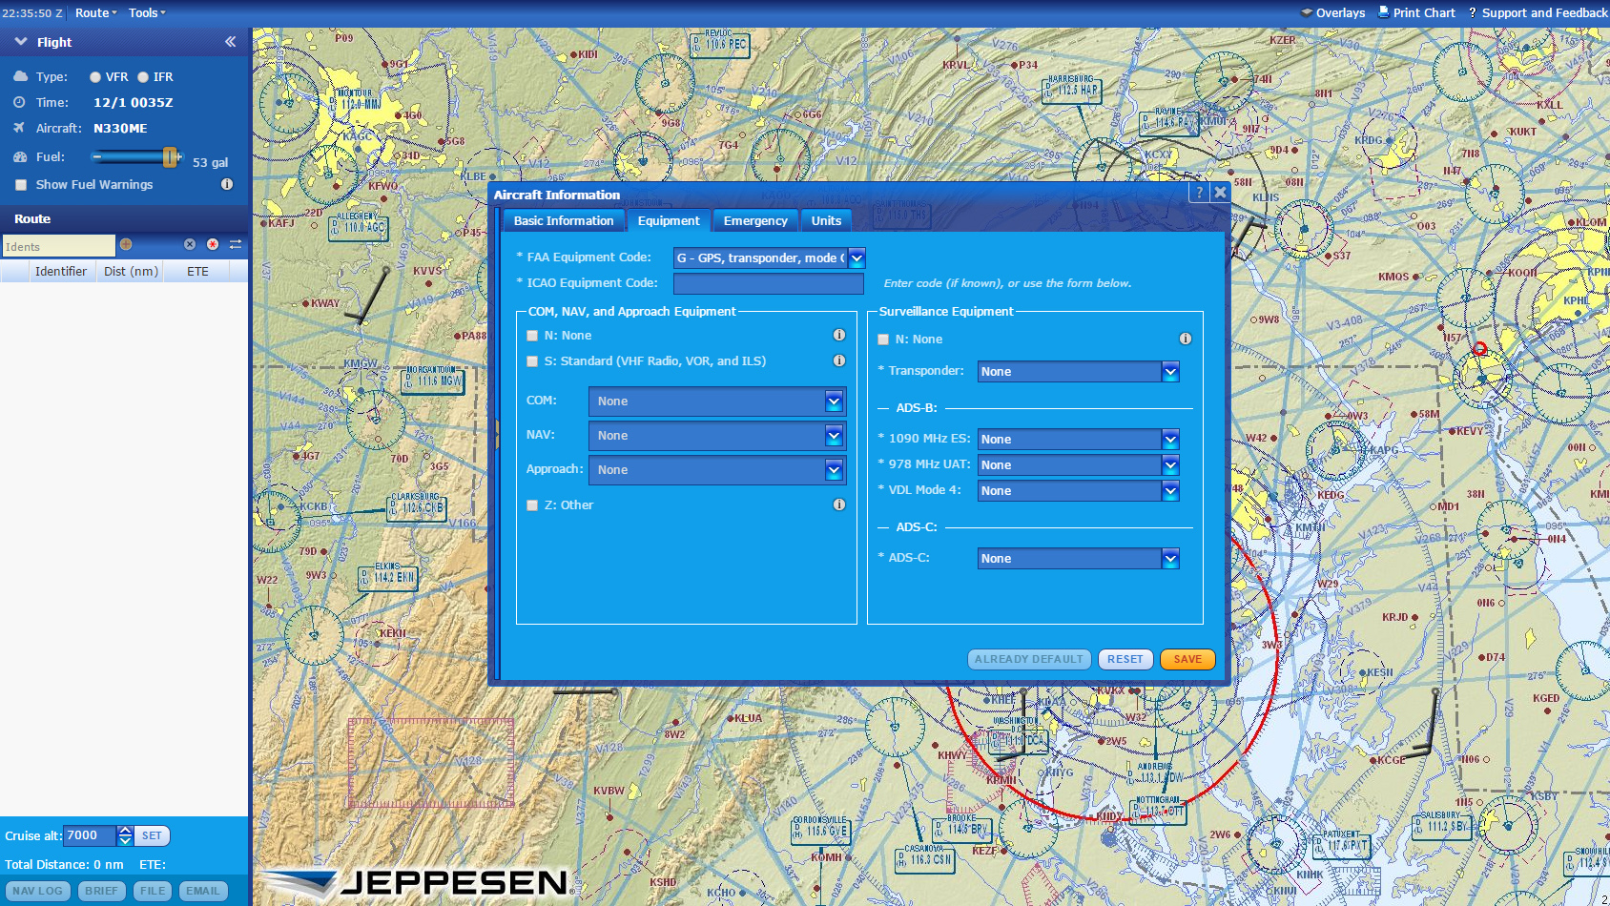This screenshot has width=1610, height=906.
Task: Switch to the Emergency tab
Action: pos(755,220)
